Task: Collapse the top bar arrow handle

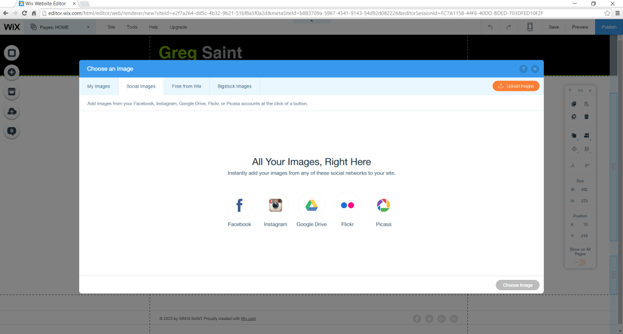Action: point(311,21)
